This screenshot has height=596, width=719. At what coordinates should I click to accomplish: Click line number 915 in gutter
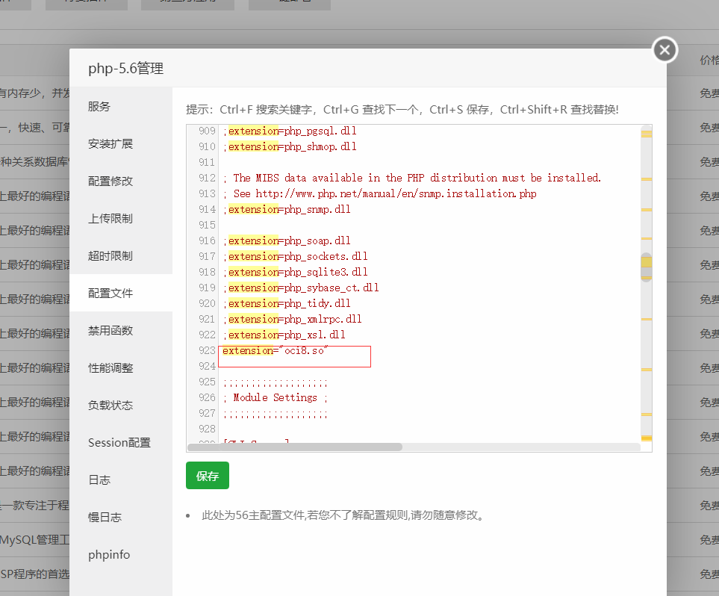tap(207, 226)
